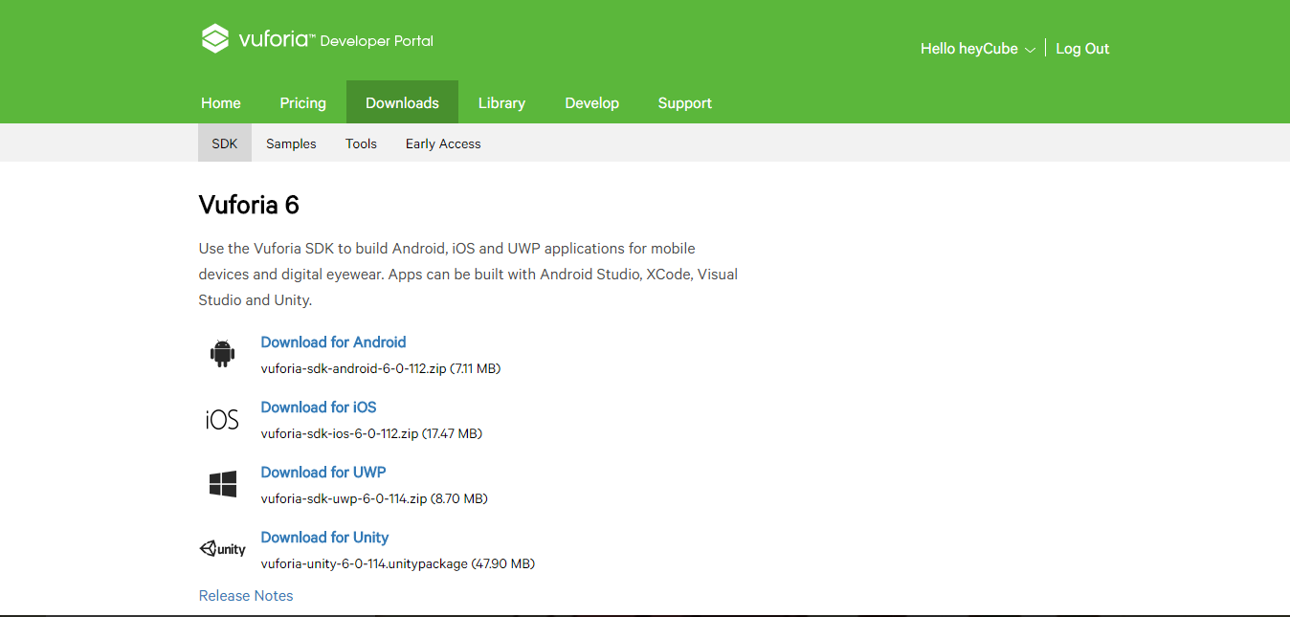Screen dimensions: 1290x617
Task: Click the iOS platform icon
Action: (x=222, y=419)
